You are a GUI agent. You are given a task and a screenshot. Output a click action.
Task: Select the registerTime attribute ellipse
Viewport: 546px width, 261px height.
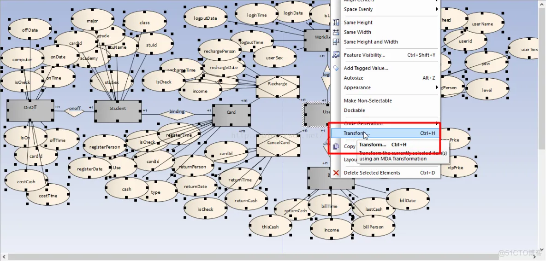(x=178, y=134)
